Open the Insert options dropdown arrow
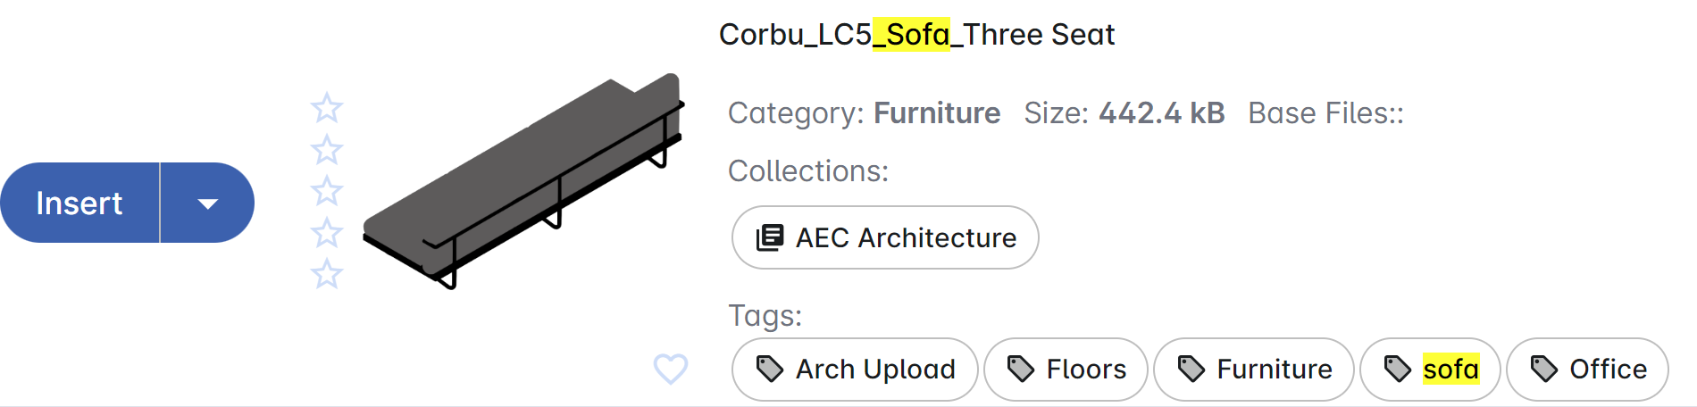The image size is (1697, 407). [207, 203]
